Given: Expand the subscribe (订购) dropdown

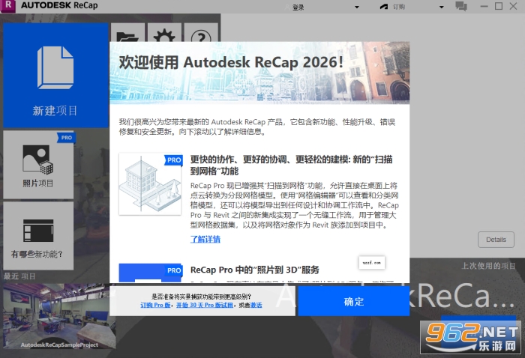Looking at the screenshot, I should 441,7.
